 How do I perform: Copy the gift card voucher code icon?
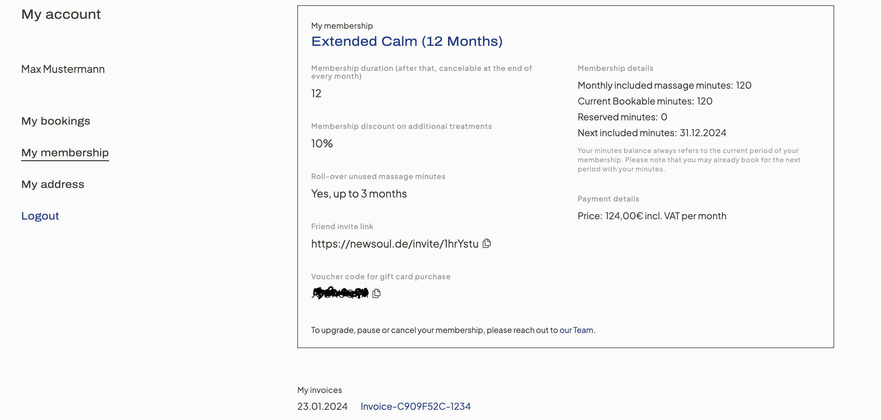(x=376, y=293)
